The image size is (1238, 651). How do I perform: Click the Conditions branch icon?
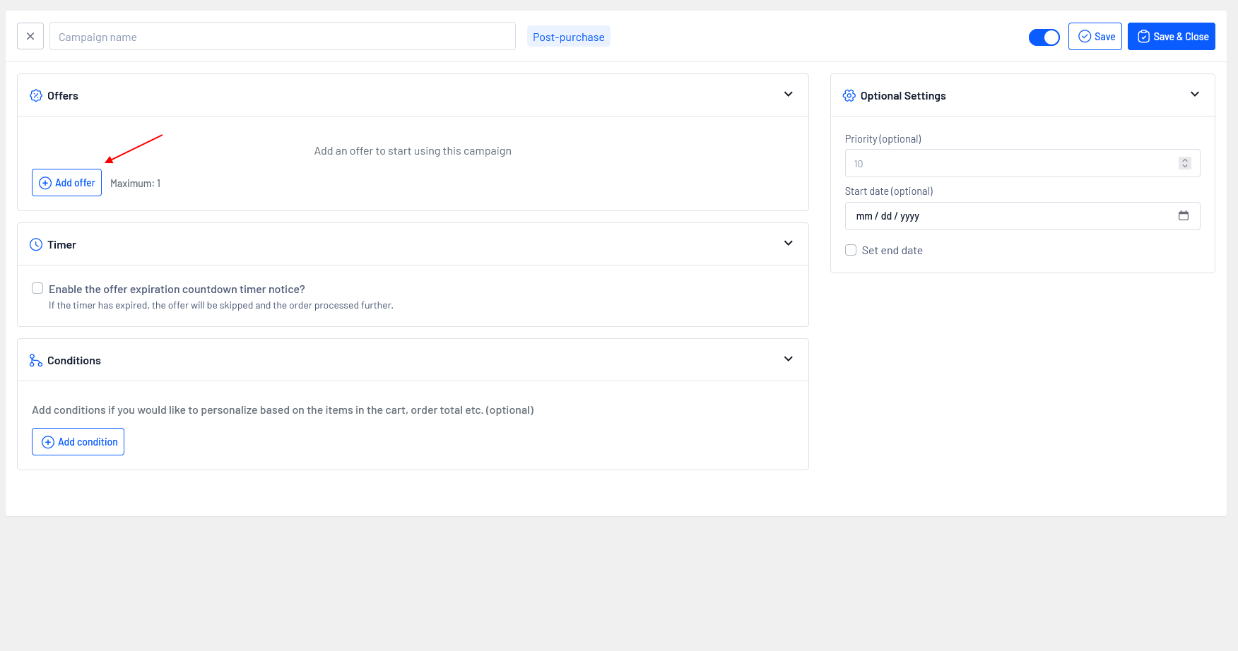(x=36, y=360)
